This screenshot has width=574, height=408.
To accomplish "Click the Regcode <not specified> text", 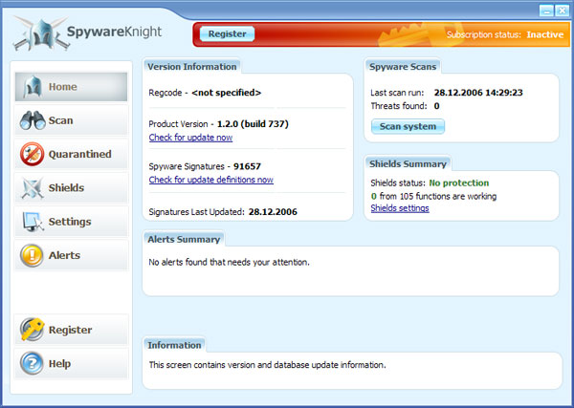I will [x=205, y=93].
